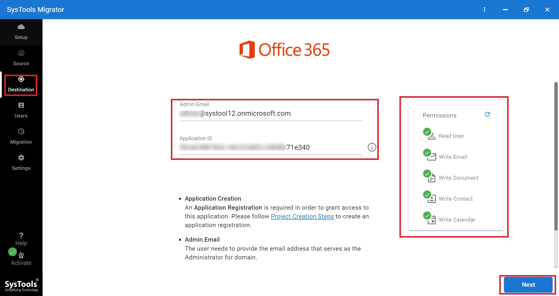Click the vertical scrollbar thumb
The height and width of the screenshot is (296, 559).
[x=556, y=156]
